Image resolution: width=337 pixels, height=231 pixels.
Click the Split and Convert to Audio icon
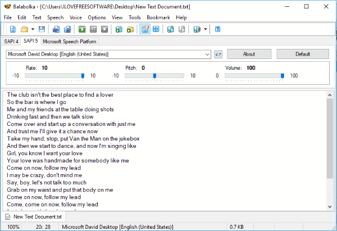pos(67,29)
